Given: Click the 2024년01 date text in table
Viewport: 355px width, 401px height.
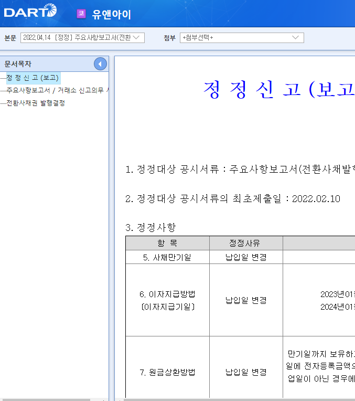Looking at the screenshot, I should pyautogui.click(x=338, y=307).
